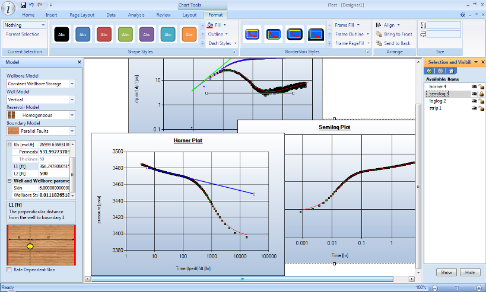Open the Well Model 'Vertical' dropdown
Screen dimensions: 486x292
pyautogui.click(x=72, y=100)
